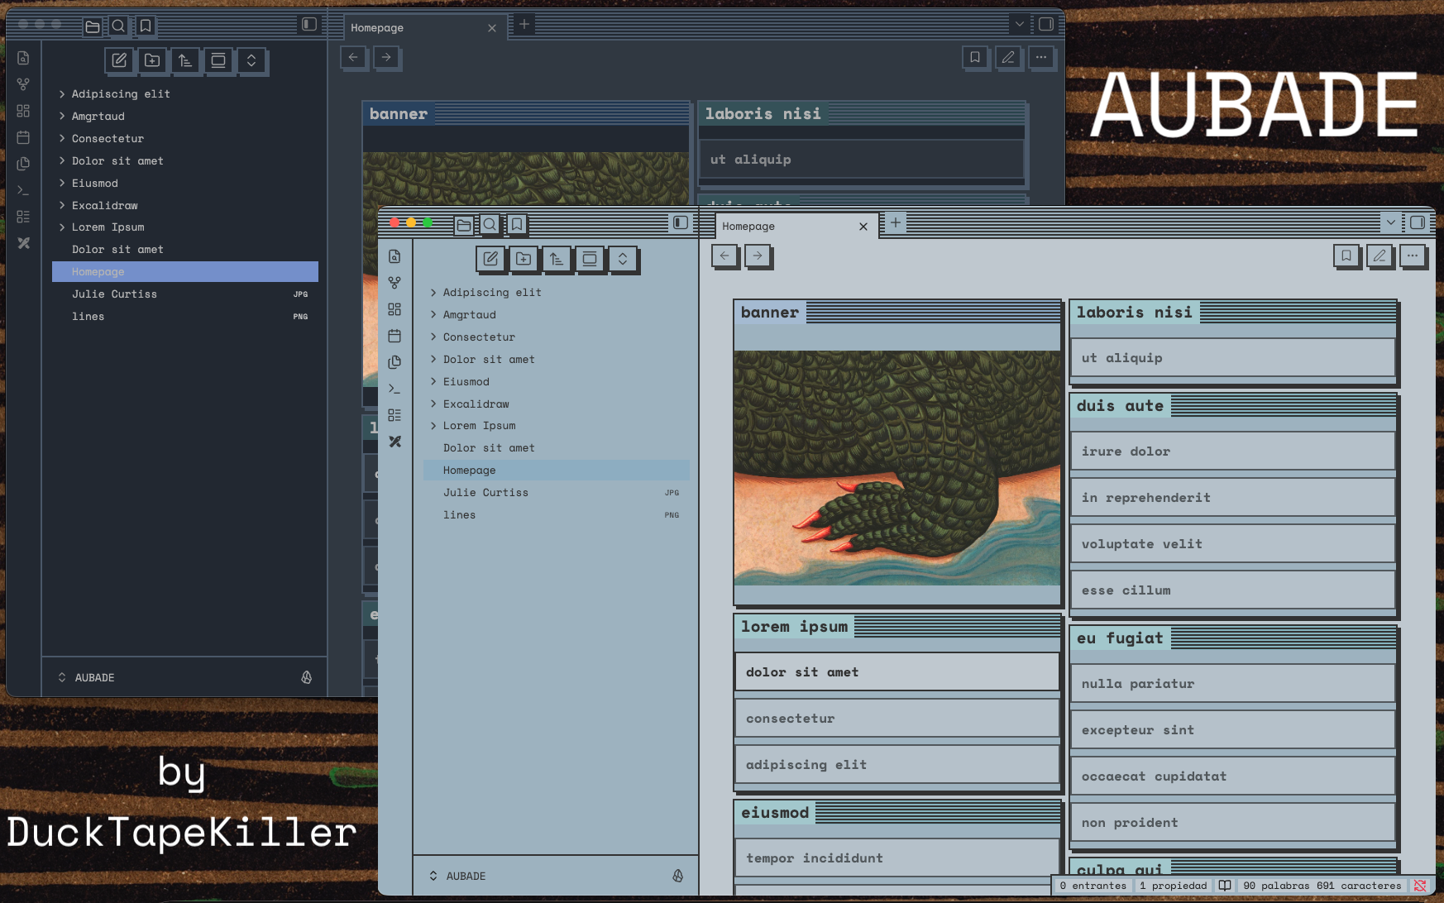Open the command palette in the dark window

[x=23, y=190]
